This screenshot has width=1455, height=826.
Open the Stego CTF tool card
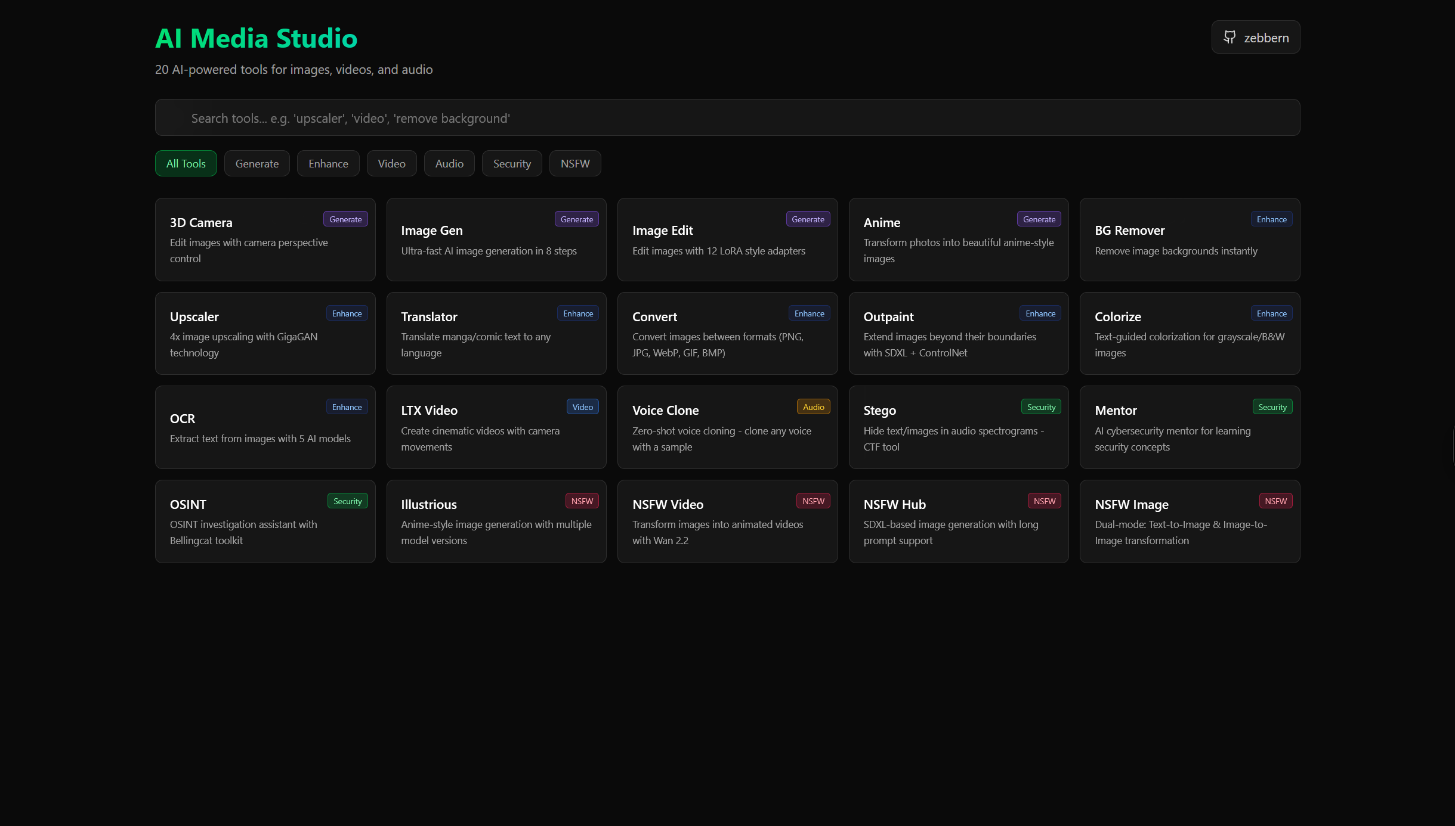coord(958,427)
